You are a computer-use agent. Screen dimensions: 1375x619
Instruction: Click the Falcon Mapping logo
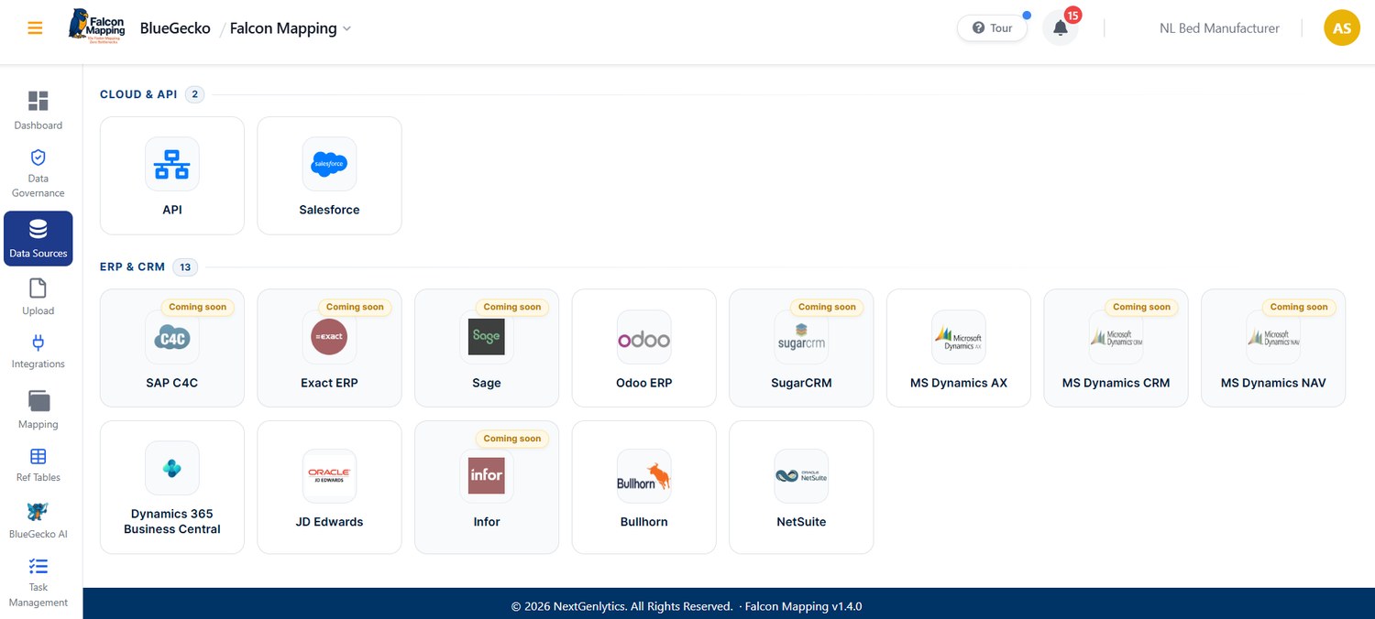point(97,27)
